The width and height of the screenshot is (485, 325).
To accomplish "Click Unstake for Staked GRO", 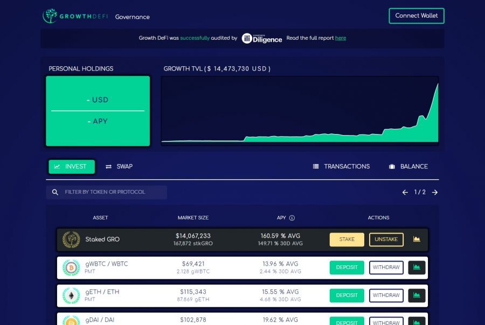I will click(x=386, y=239).
